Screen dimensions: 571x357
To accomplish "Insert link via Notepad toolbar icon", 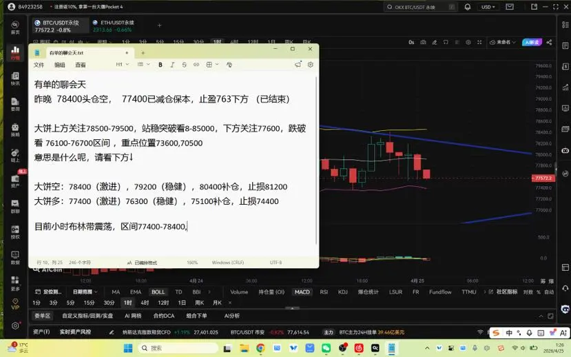I will tap(196, 65).
